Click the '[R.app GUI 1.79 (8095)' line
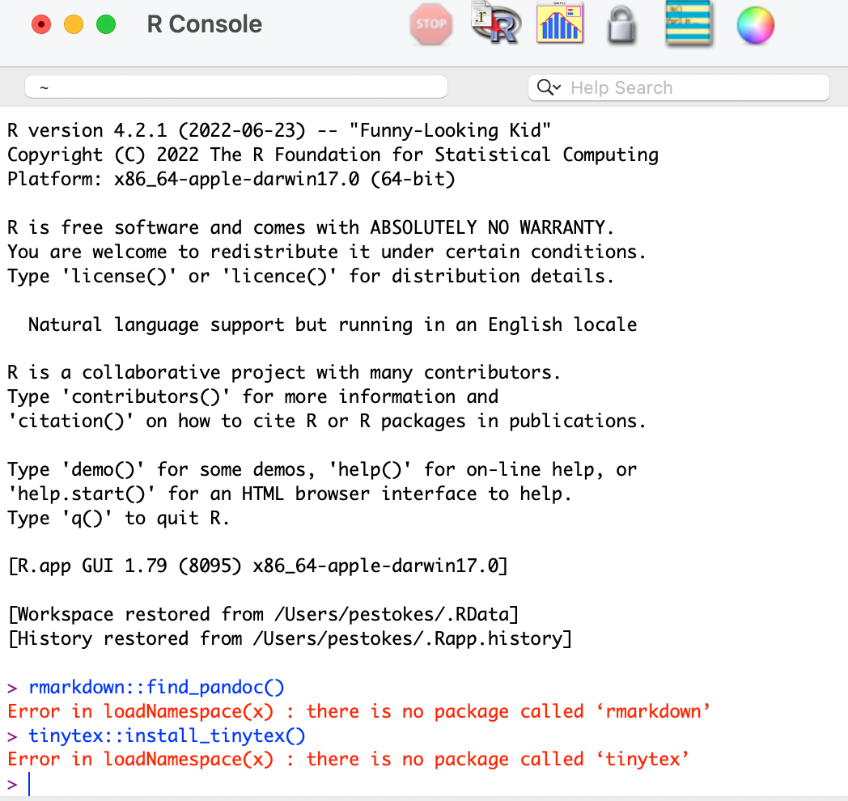This screenshot has width=848, height=801. pos(258,566)
